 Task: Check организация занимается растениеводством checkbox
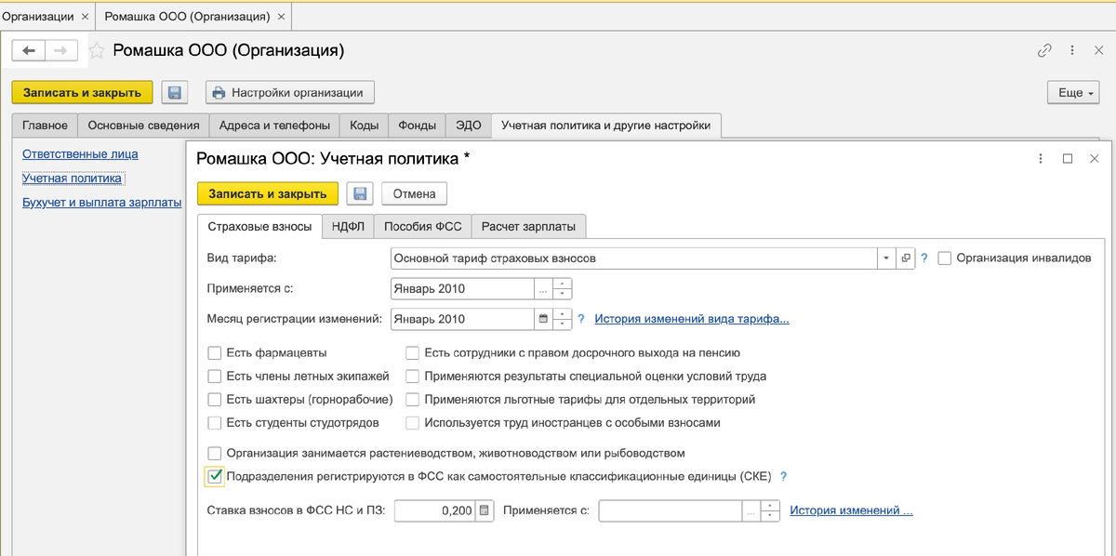tap(215, 454)
